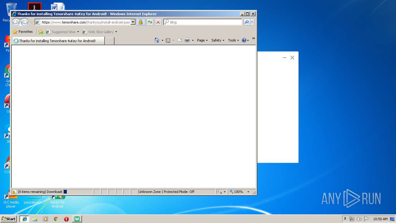Open the Page menu

[x=202, y=40]
